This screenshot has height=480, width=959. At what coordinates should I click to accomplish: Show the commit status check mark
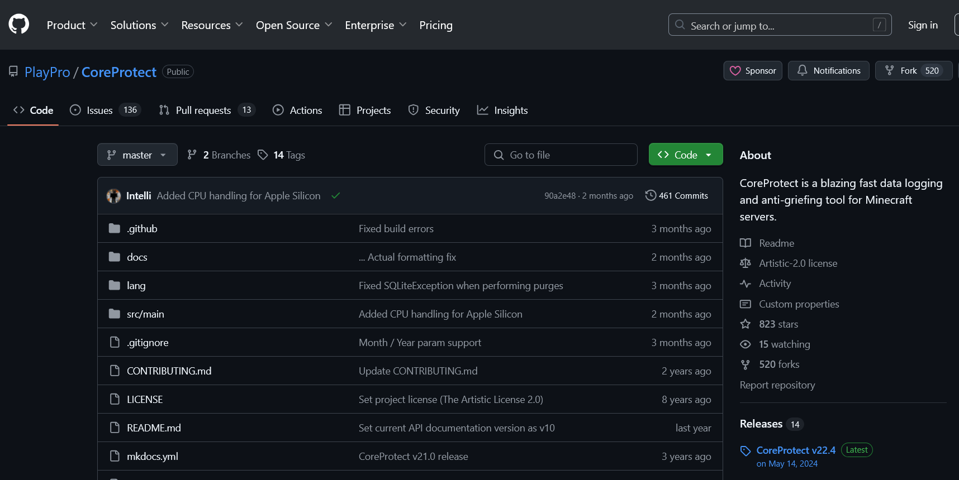click(335, 196)
